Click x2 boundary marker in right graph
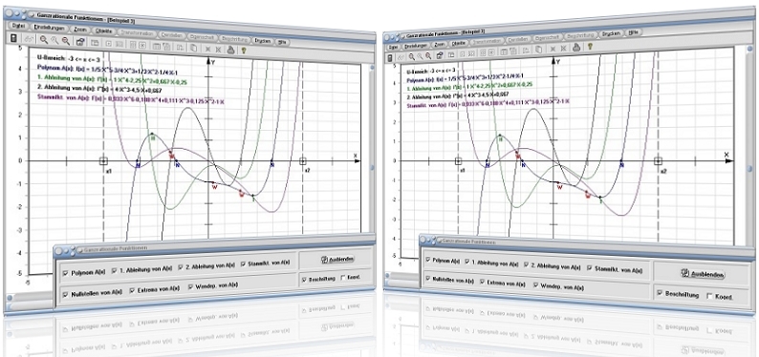This screenshot has height=357, width=759. [659, 161]
